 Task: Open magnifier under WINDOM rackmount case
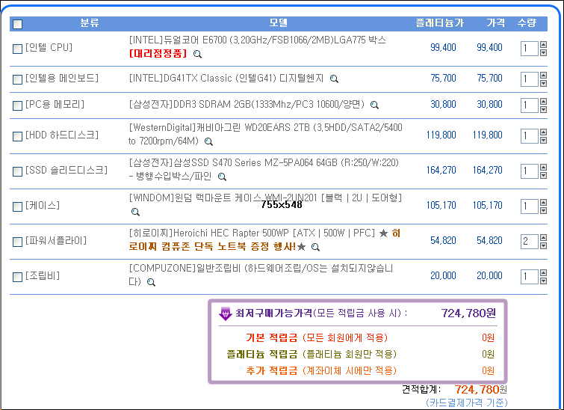(135, 212)
